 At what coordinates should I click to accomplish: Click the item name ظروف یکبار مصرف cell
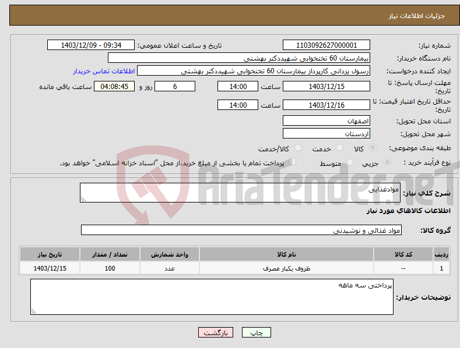coord(287,268)
